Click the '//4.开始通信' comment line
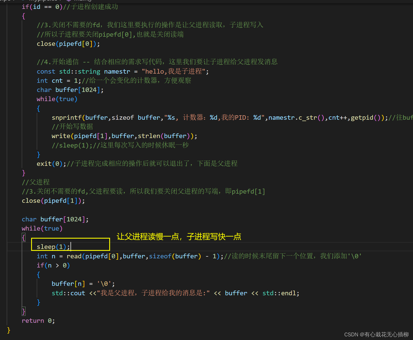413x340 pixels. pos(157,62)
